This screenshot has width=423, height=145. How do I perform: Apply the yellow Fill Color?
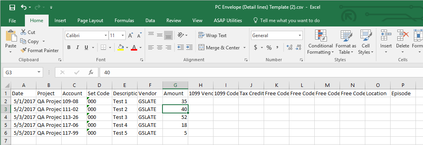121,47
